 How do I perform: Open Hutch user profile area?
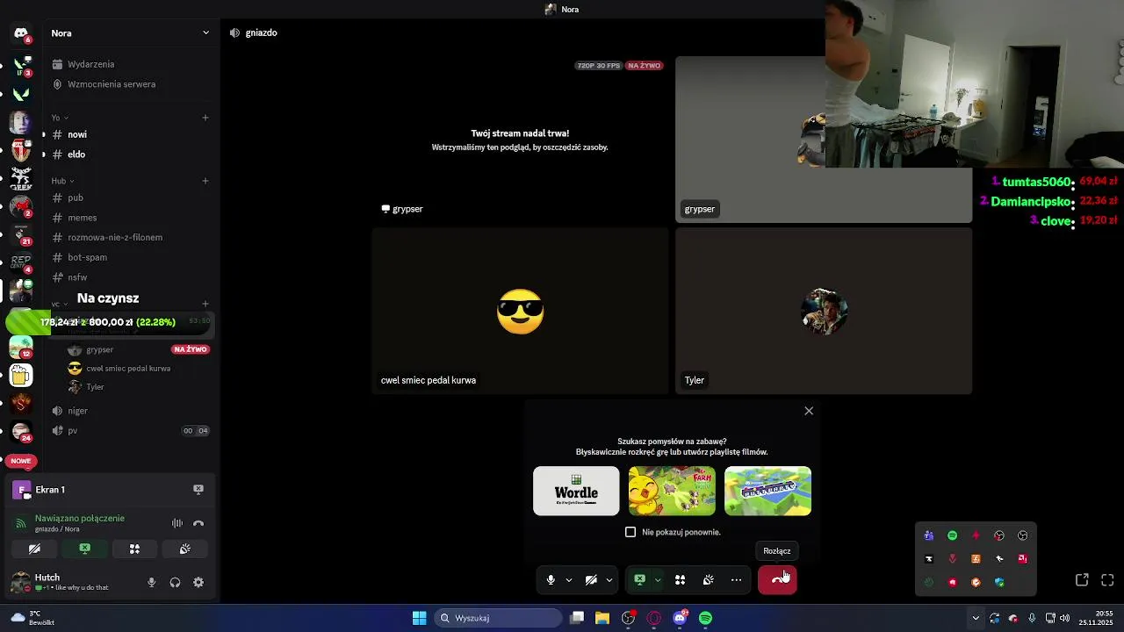coord(70,582)
